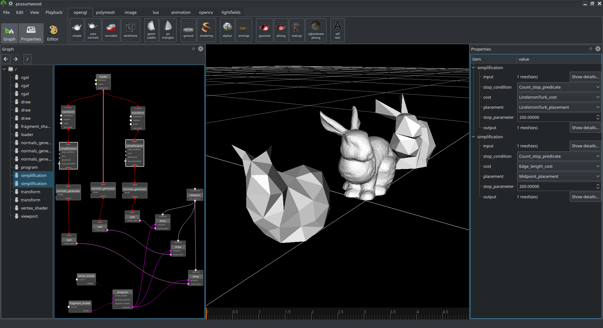Switch to the opencv tab

206,12
